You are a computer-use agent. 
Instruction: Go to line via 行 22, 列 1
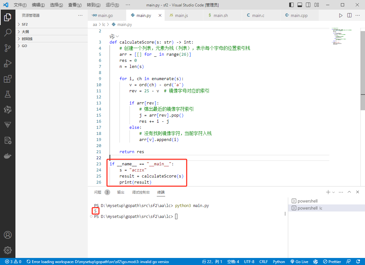212,261
